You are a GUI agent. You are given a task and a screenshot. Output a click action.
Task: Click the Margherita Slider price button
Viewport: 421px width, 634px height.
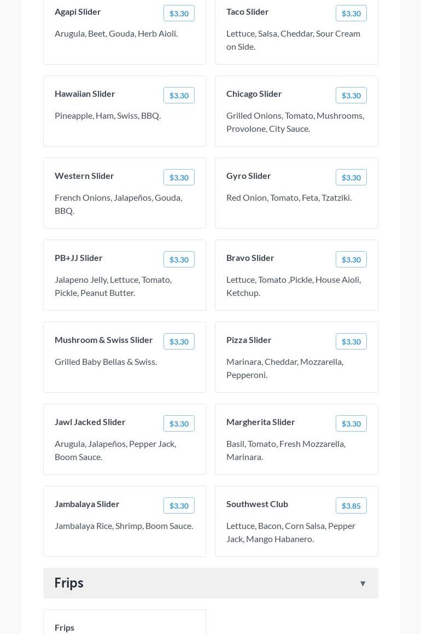coord(351,423)
